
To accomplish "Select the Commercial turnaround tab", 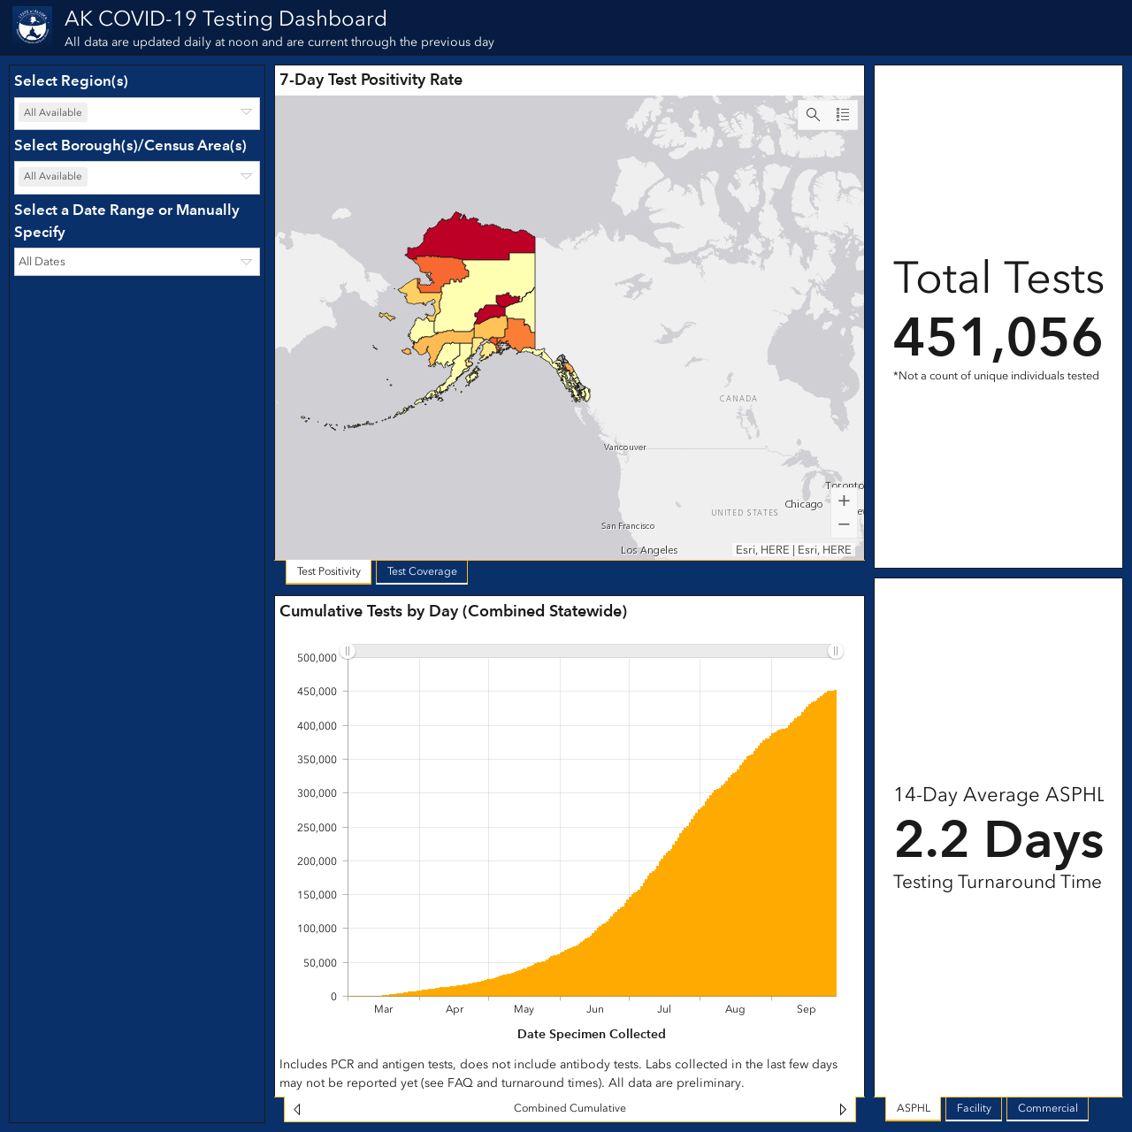I will tap(1047, 1108).
